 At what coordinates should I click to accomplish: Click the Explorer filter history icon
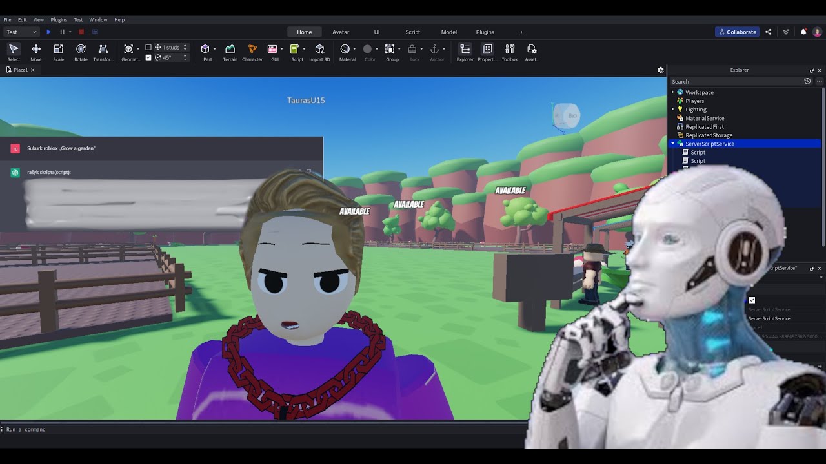click(x=807, y=81)
